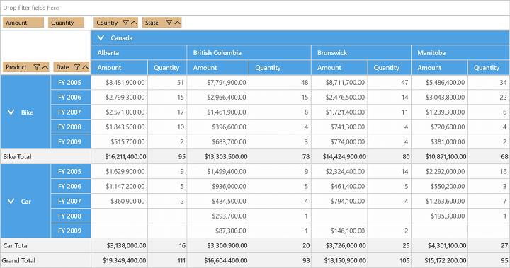Collapse the Bike row group
The width and height of the screenshot is (510, 268).
point(11,112)
